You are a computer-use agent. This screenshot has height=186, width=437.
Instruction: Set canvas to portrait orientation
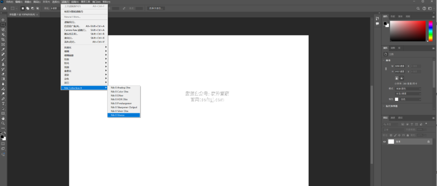point(397,78)
